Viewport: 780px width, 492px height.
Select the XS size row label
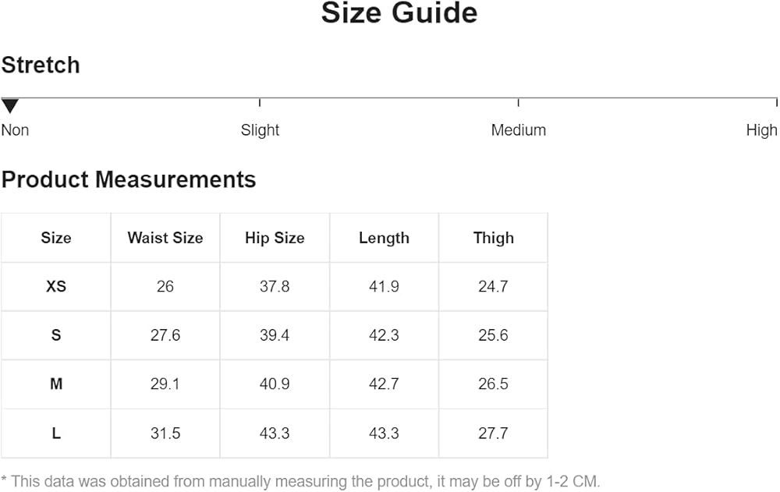pyautogui.click(x=55, y=286)
